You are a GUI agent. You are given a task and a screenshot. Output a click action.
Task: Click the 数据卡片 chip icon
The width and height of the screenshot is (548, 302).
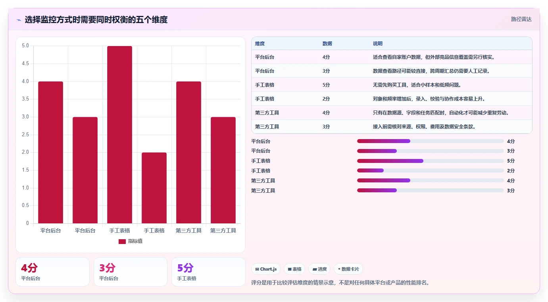tap(339, 269)
